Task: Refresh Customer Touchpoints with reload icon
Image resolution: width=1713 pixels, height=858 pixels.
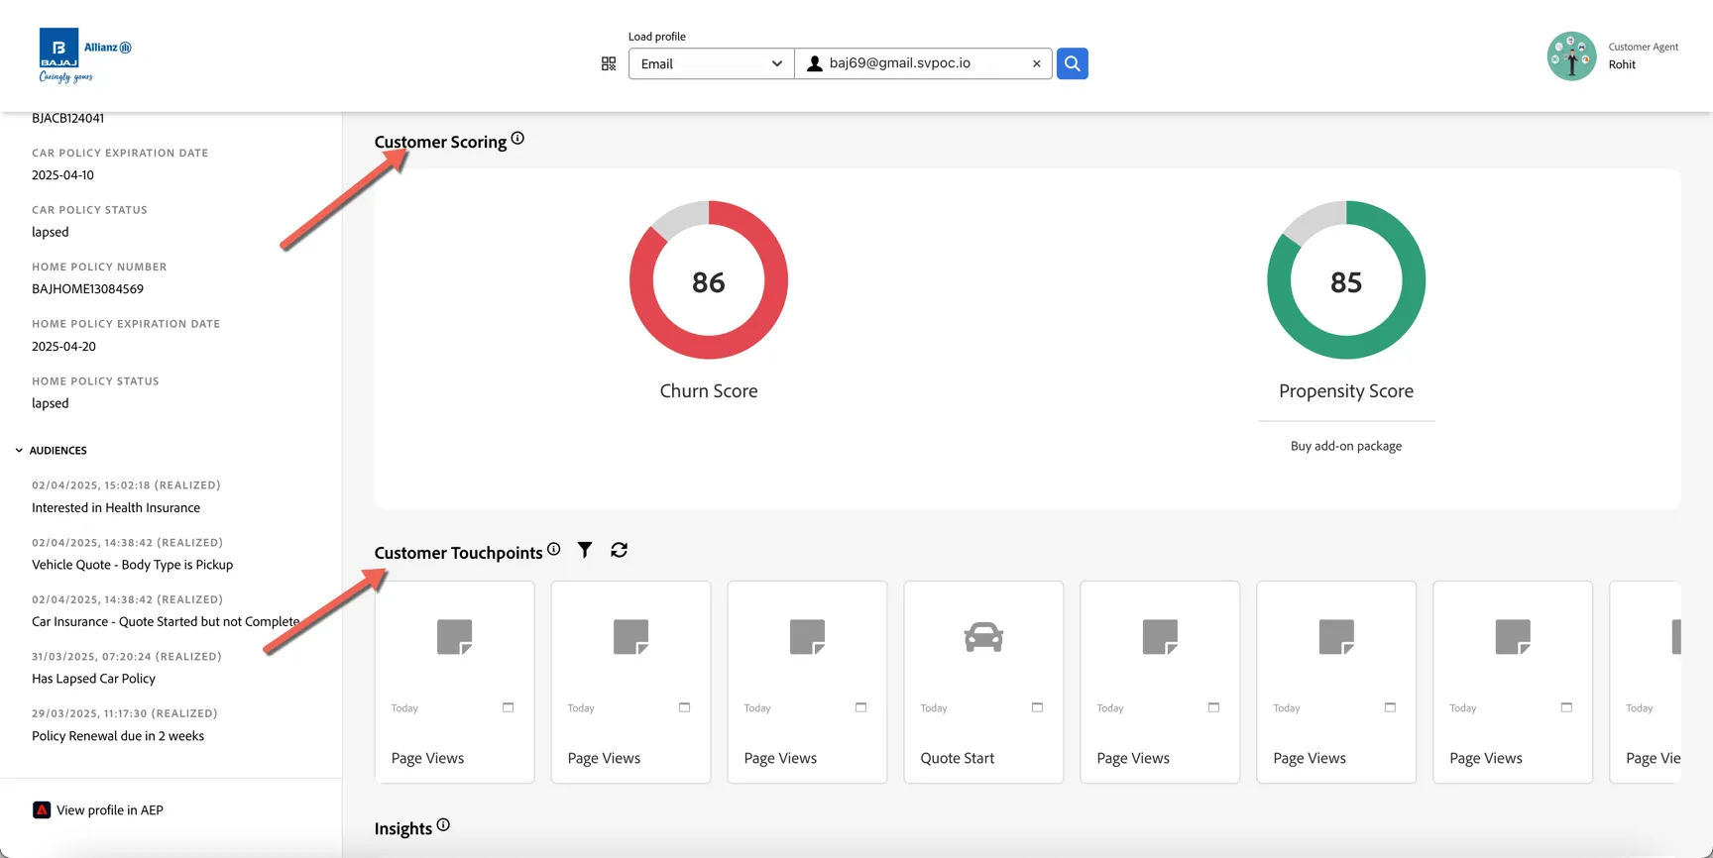Action: click(x=620, y=550)
